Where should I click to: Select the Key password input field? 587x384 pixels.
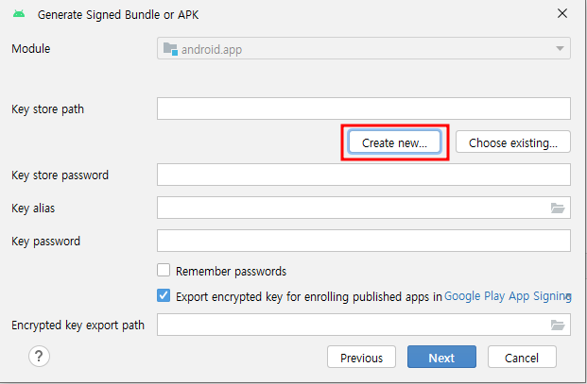point(363,241)
